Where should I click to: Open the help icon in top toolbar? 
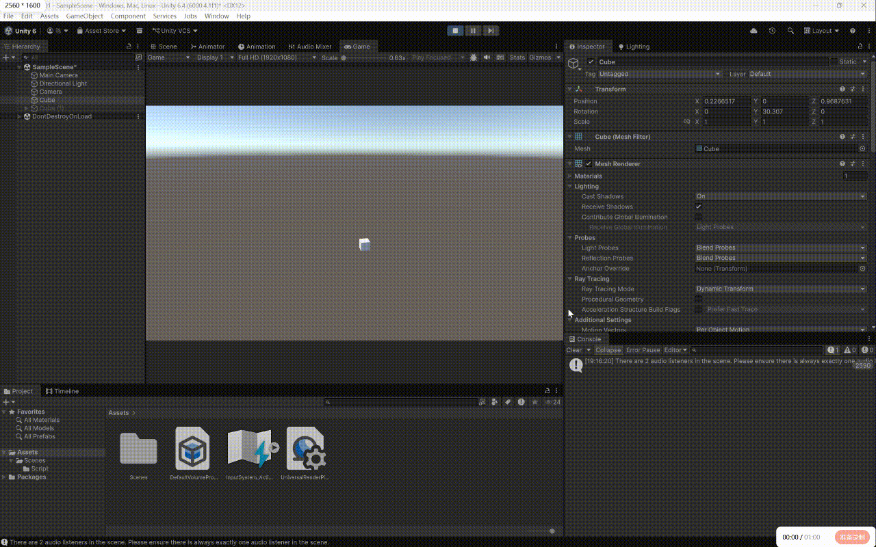click(853, 31)
